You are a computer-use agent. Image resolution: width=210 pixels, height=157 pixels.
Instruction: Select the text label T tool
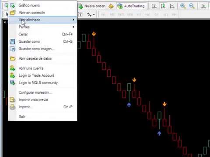click(80, 14)
